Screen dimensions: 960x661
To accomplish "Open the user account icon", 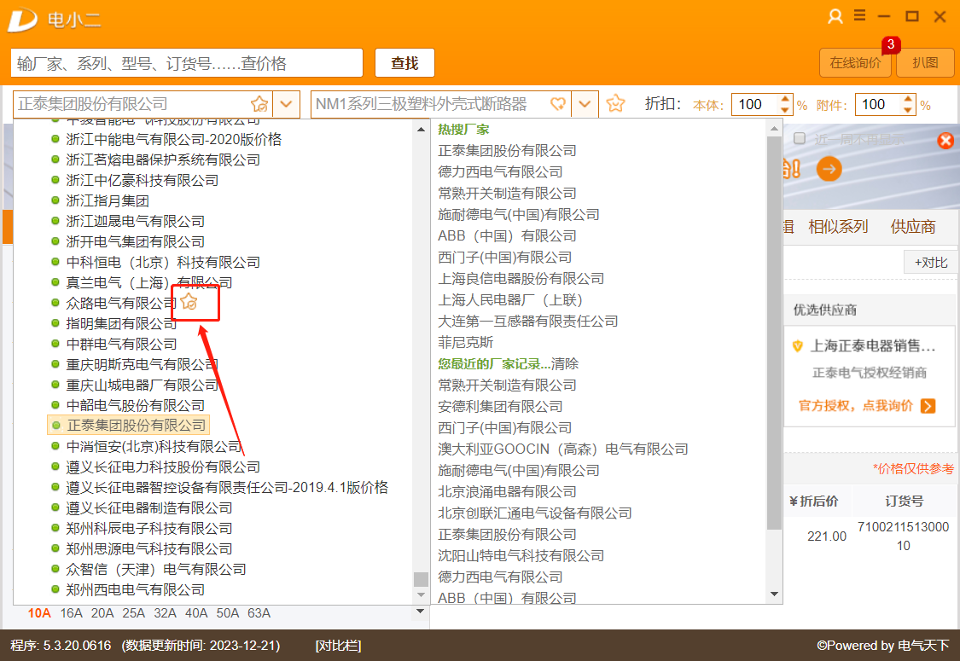I will click(x=835, y=16).
